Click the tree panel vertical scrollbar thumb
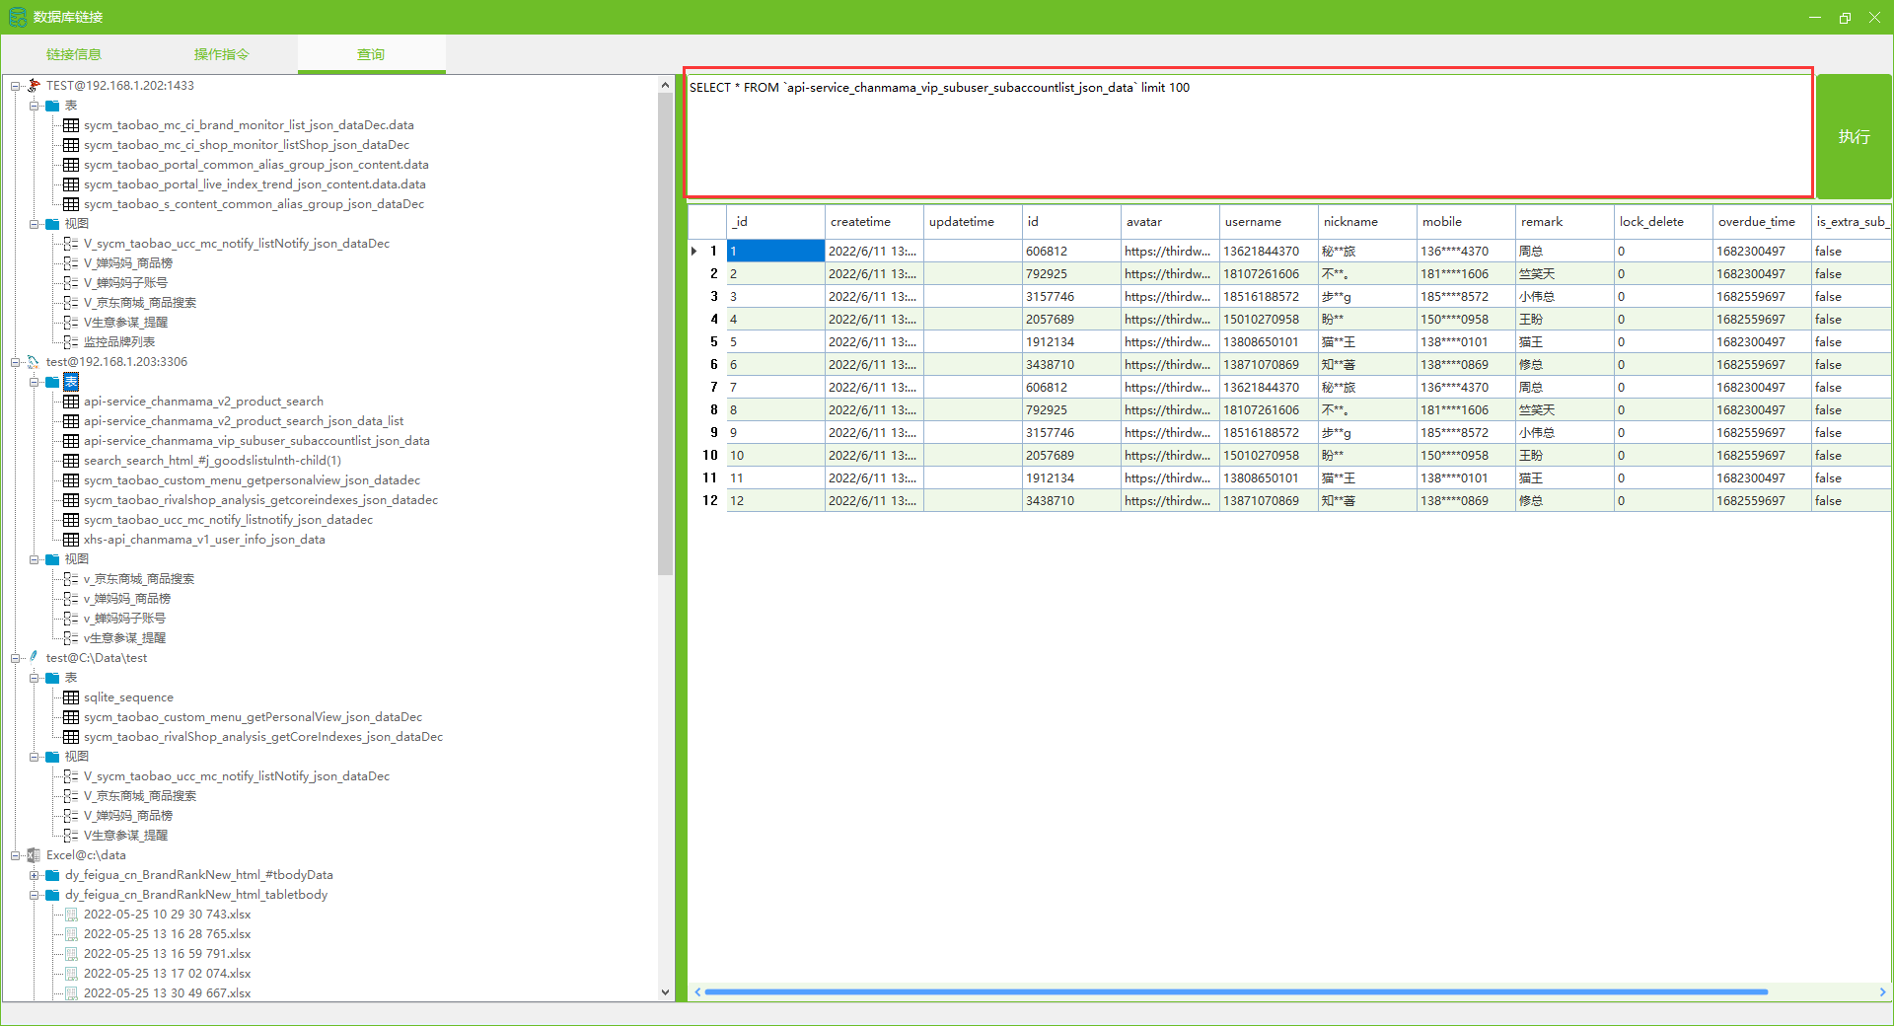Viewport: 1894px width, 1026px height. coord(665,335)
